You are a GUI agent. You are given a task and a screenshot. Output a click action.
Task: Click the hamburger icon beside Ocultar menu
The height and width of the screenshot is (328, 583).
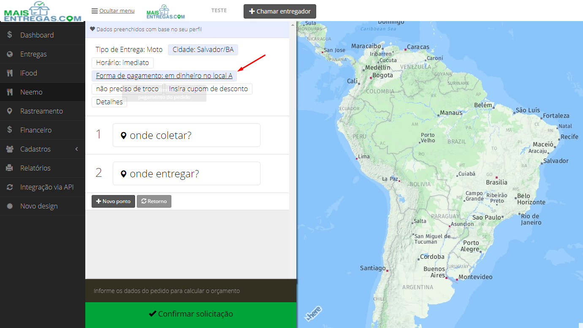[x=95, y=11]
